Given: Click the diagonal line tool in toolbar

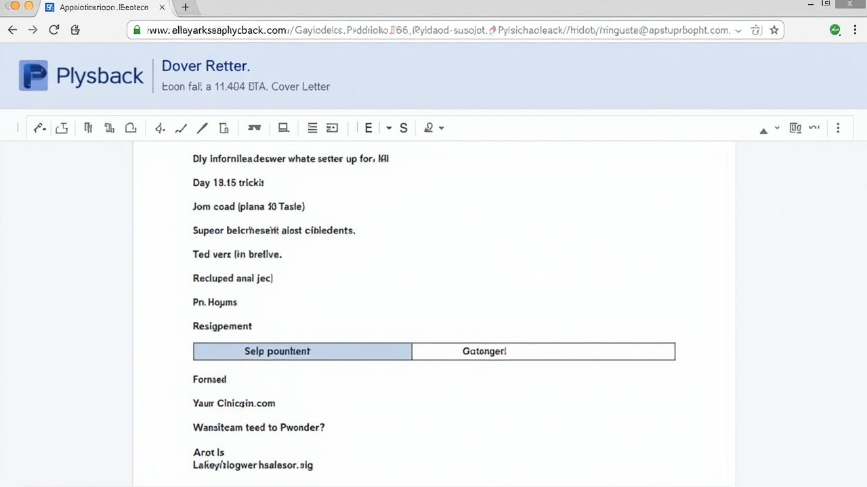Looking at the screenshot, I should click(202, 128).
